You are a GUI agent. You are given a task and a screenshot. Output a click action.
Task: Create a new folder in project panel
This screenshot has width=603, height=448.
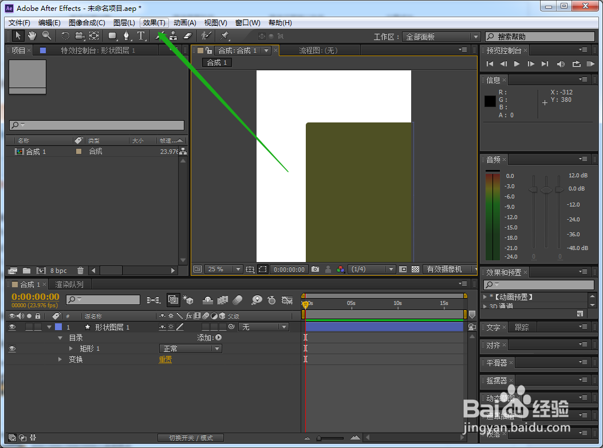coord(26,271)
